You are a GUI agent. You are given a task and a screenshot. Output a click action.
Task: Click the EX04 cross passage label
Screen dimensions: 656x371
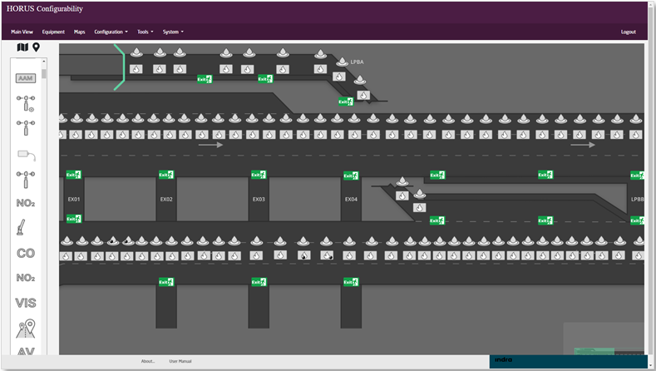click(352, 200)
